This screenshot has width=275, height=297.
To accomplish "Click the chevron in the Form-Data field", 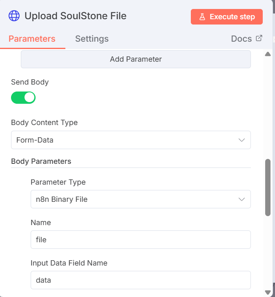I will 241,140.
